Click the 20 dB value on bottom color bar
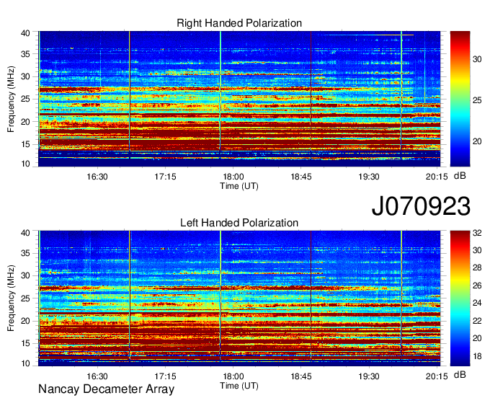This screenshot has height=398, width=490. pyautogui.click(x=477, y=338)
